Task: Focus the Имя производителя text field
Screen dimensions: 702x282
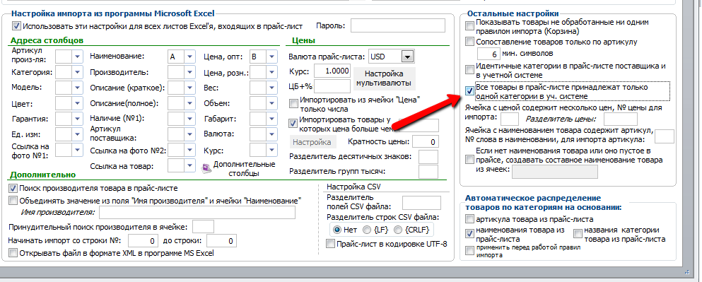Action: coord(197,212)
